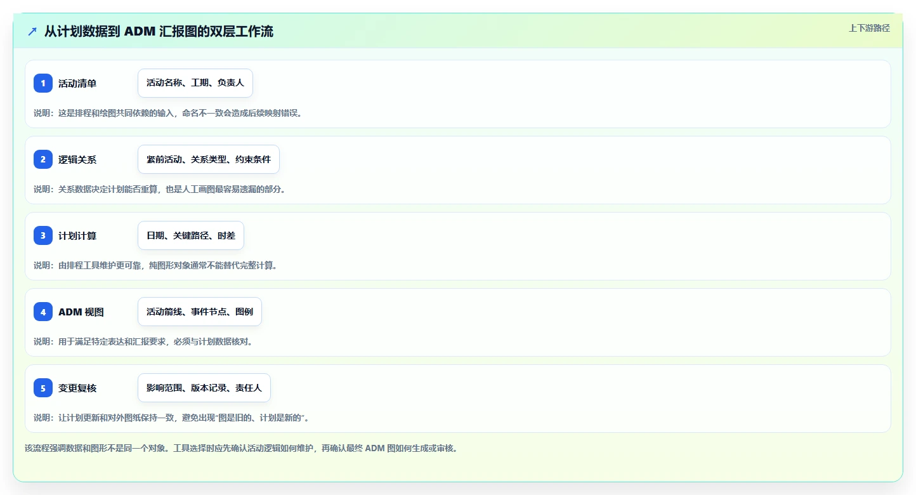
Task: Select the '日期、关键路径、时差' chip
Action: (191, 235)
